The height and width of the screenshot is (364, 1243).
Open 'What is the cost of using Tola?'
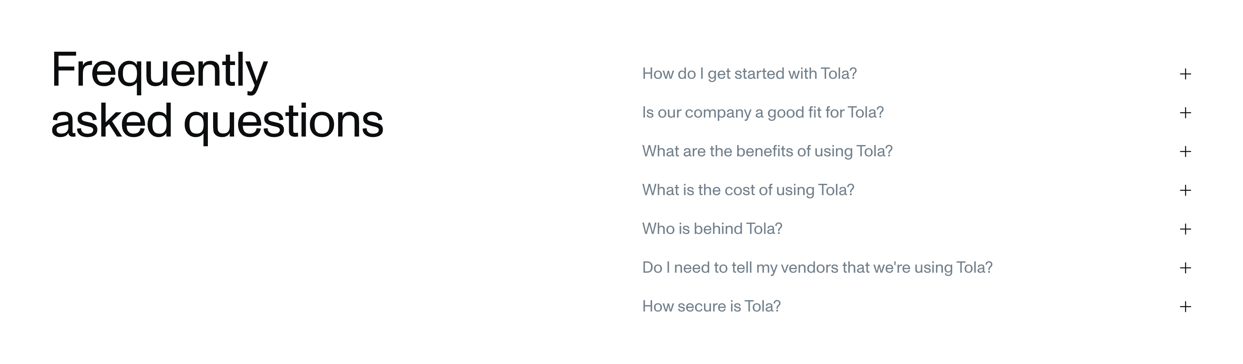(x=748, y=190)
